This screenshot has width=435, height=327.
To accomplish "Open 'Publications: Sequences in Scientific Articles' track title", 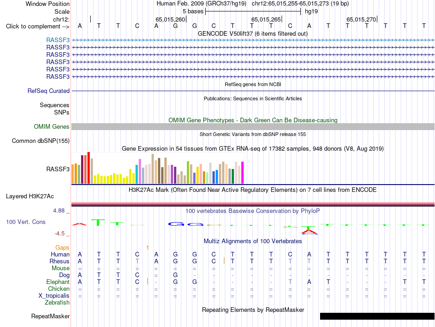I will [x=253, y=98].
